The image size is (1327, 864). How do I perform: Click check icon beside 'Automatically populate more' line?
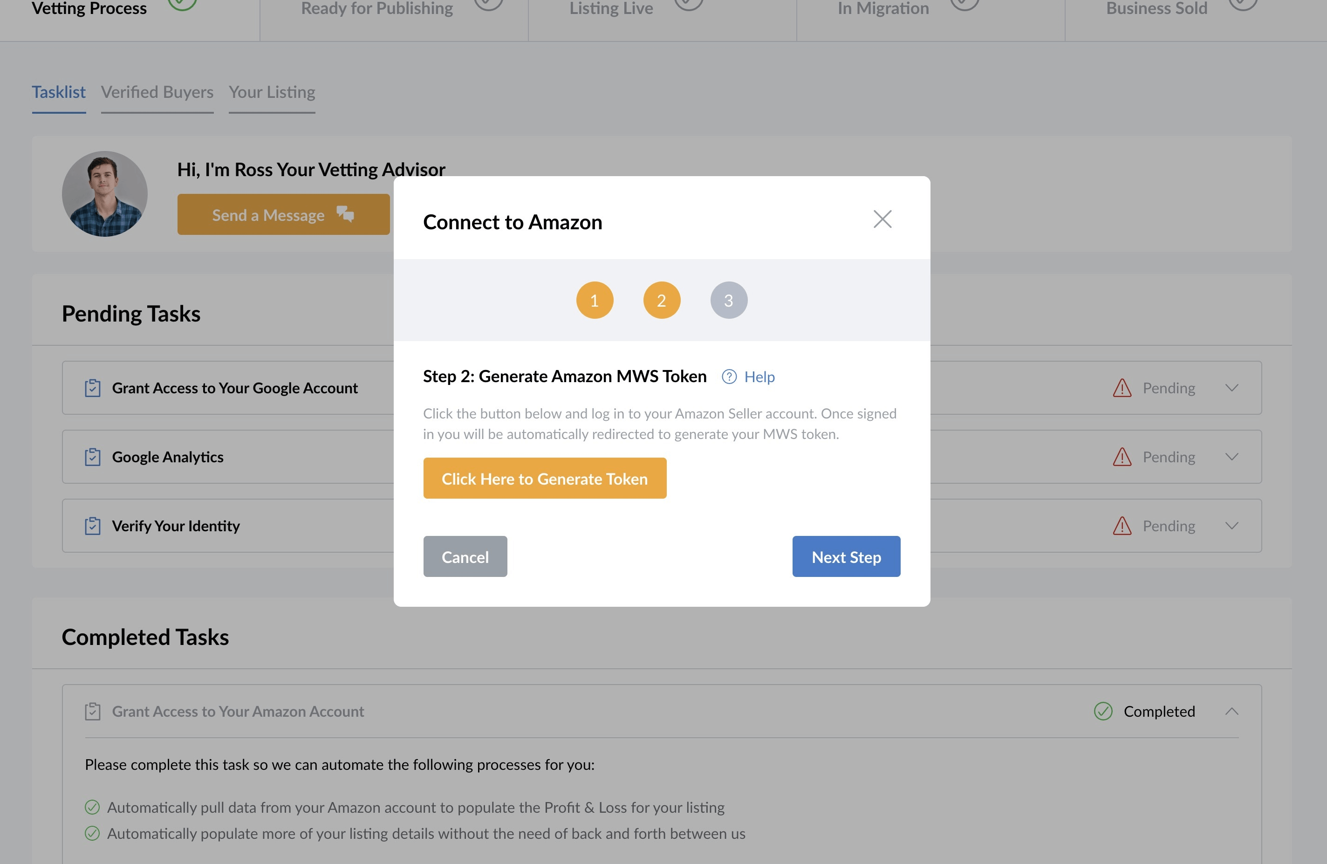point(92,833)
